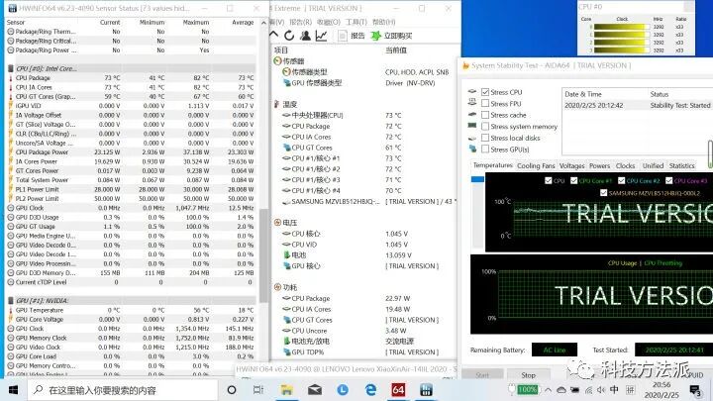
Task: Click the Windows search box on taskbar
Action: [x=123, y=390]
